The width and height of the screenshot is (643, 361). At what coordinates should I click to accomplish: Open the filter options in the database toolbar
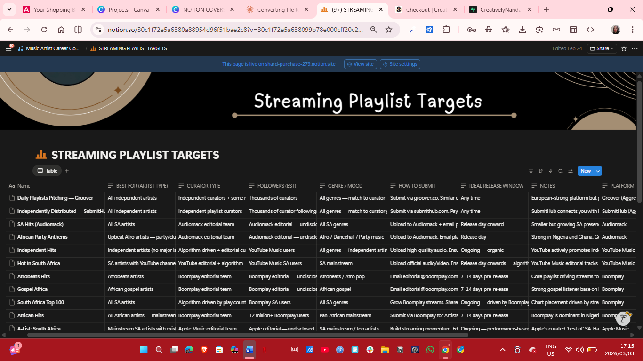tap(530, 171)
